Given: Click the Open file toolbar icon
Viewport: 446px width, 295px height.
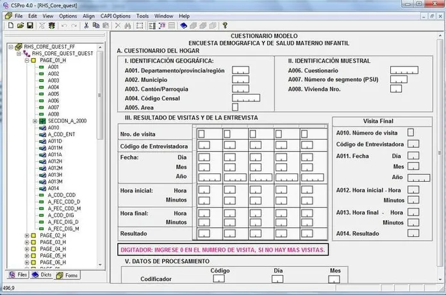Looking at the screenshot, I should (x=21, y=26).
